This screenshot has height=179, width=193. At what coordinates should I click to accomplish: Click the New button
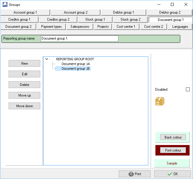coord(25,64)
